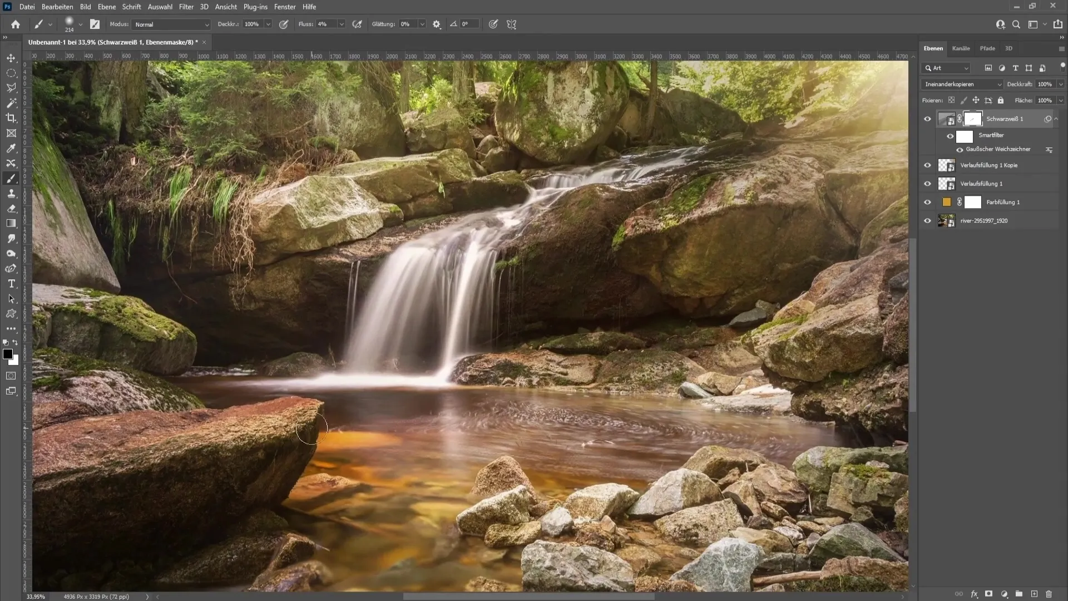1068x601 pixels.
Task: Select the Lasso tool
Action: (11, 87)
